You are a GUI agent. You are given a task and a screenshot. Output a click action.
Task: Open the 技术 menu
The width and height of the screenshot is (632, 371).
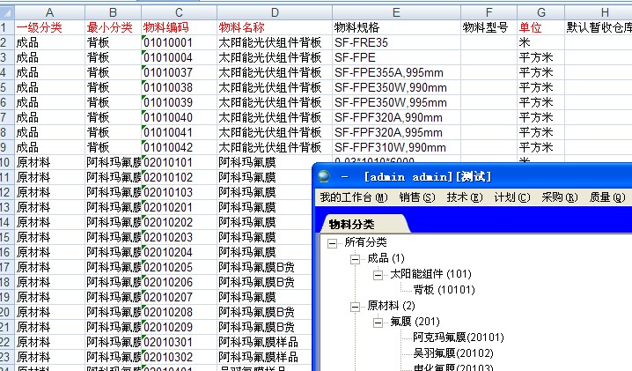click(464, 197)
